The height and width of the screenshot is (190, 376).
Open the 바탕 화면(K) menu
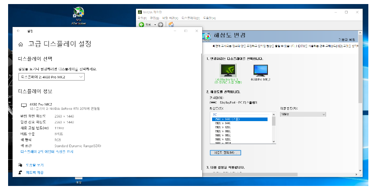(170, 18)
